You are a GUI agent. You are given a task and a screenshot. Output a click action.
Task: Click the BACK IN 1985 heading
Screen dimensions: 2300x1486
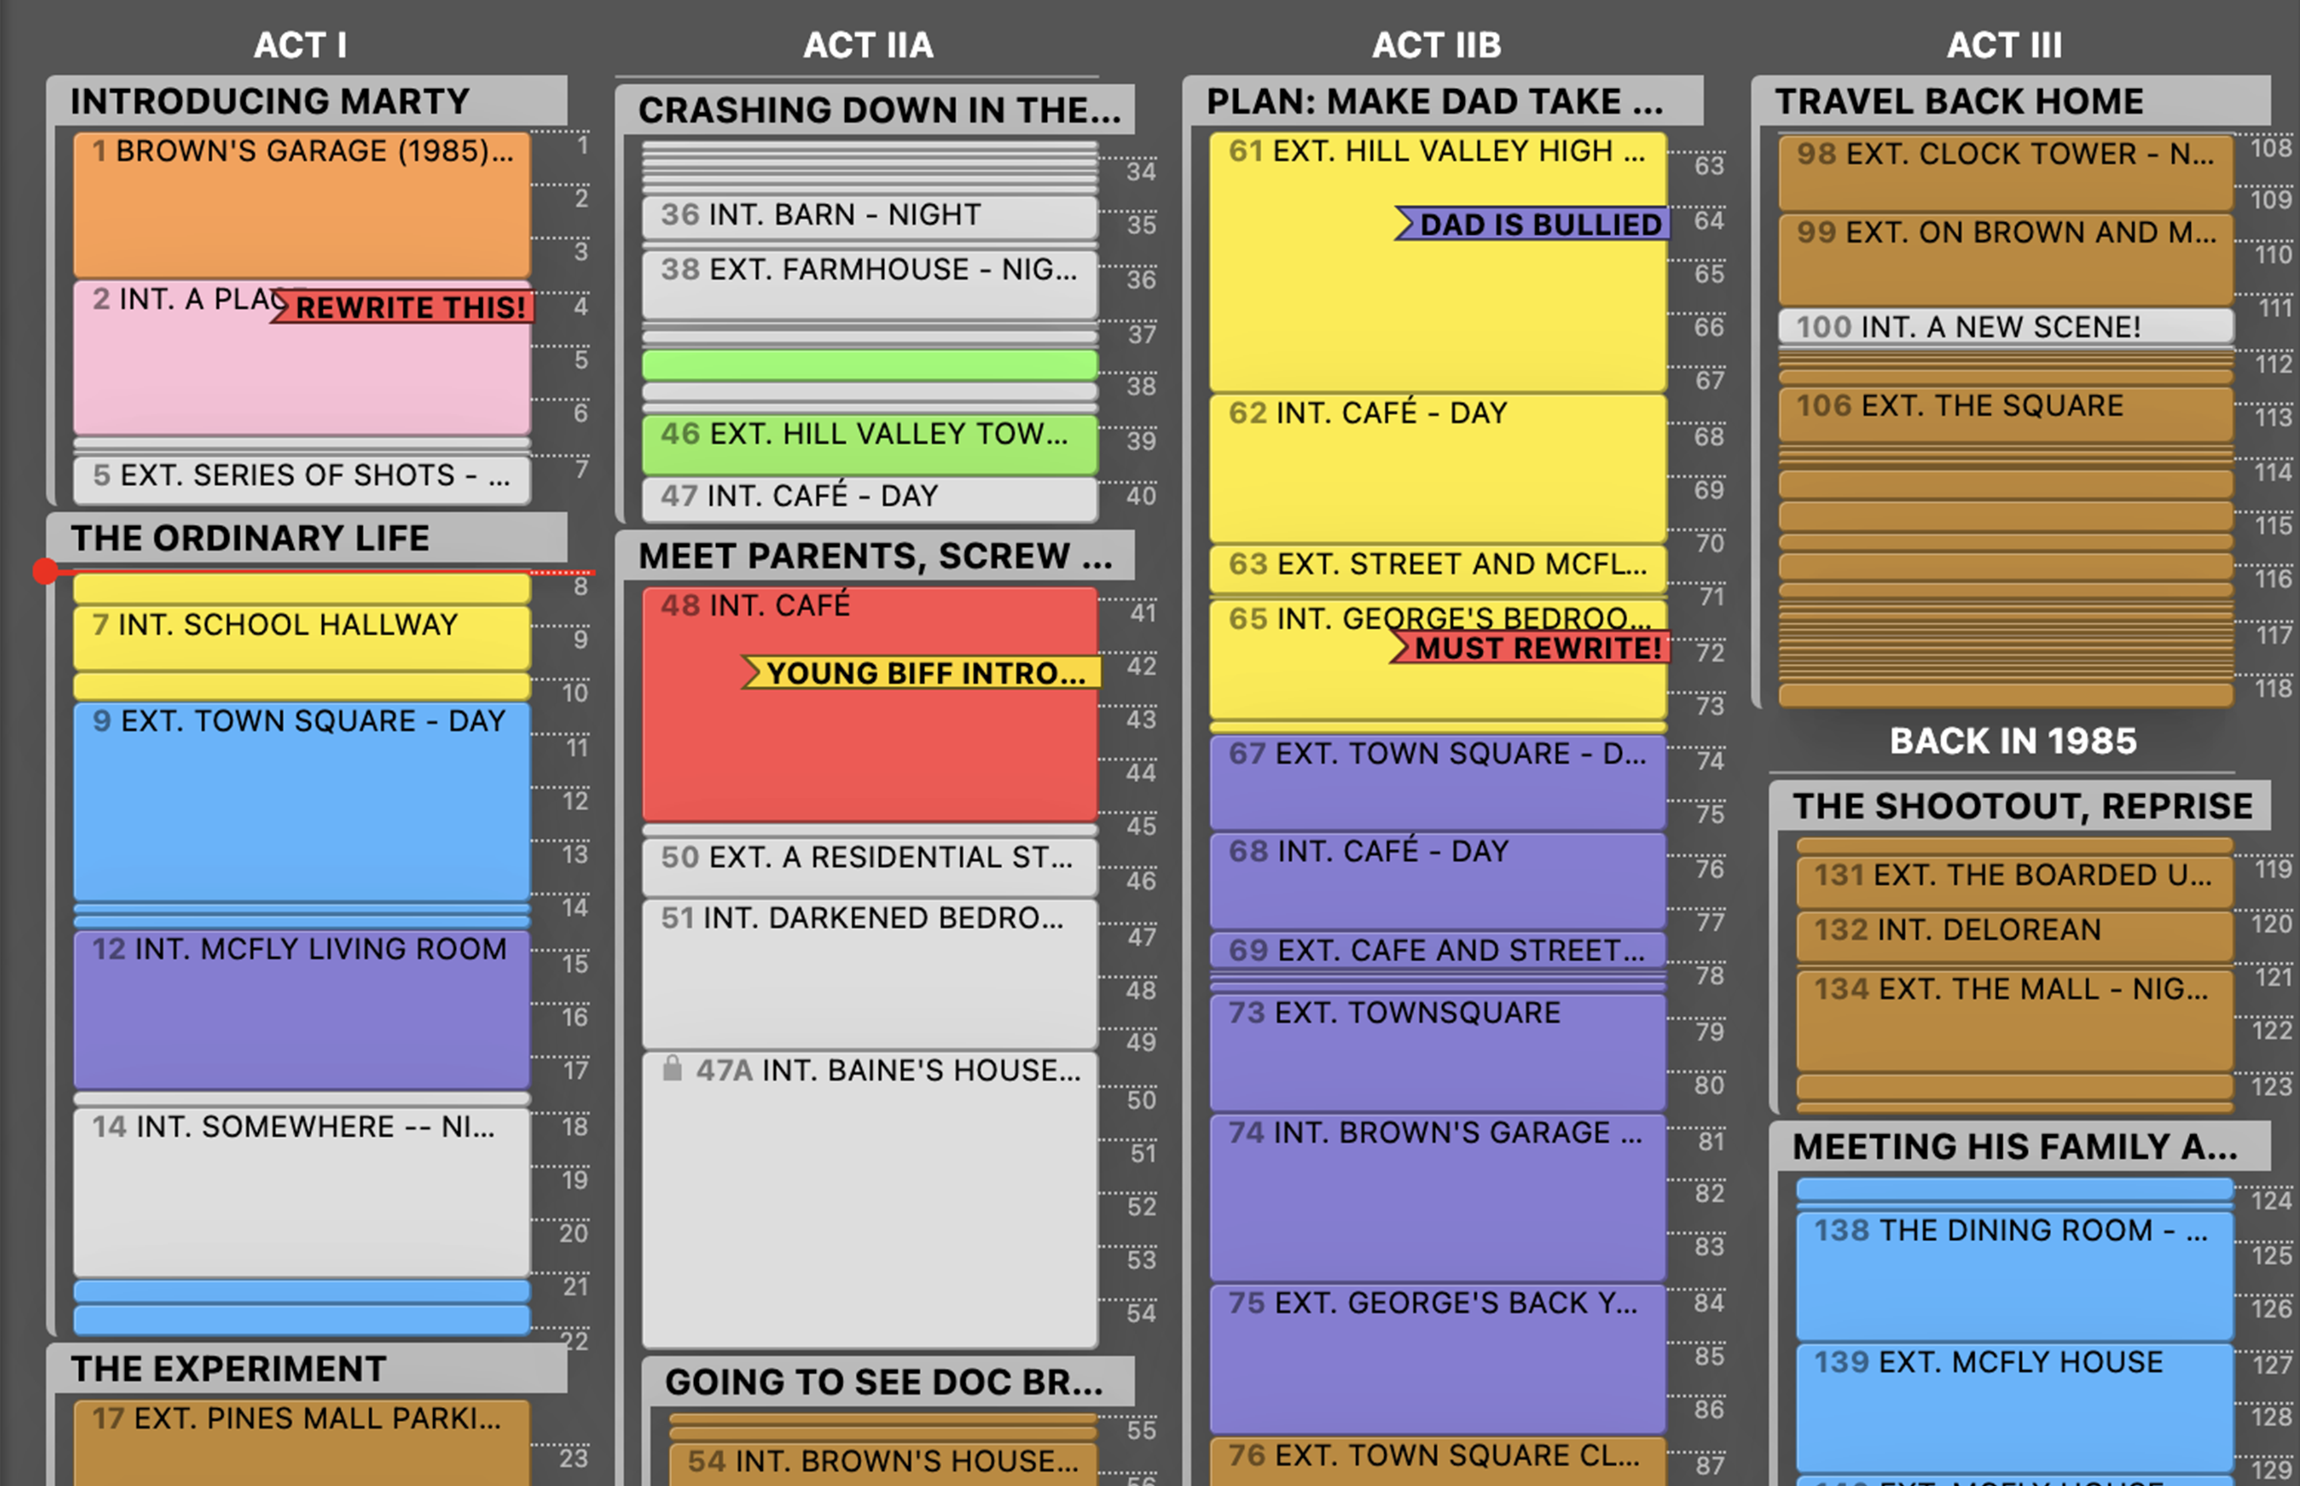(2013, 740)
